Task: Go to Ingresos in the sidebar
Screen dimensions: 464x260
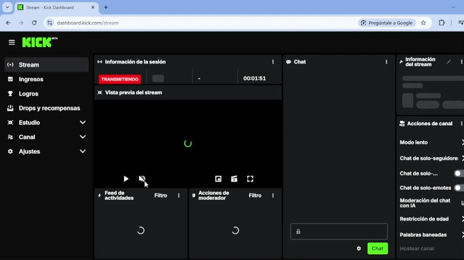Action: point(47,79)
